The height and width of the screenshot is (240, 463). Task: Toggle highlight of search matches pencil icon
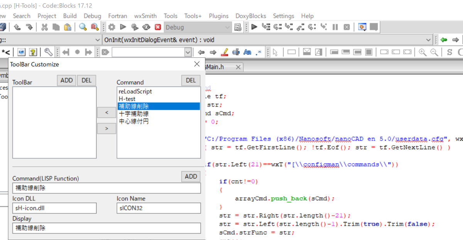(x=225, y=52)
